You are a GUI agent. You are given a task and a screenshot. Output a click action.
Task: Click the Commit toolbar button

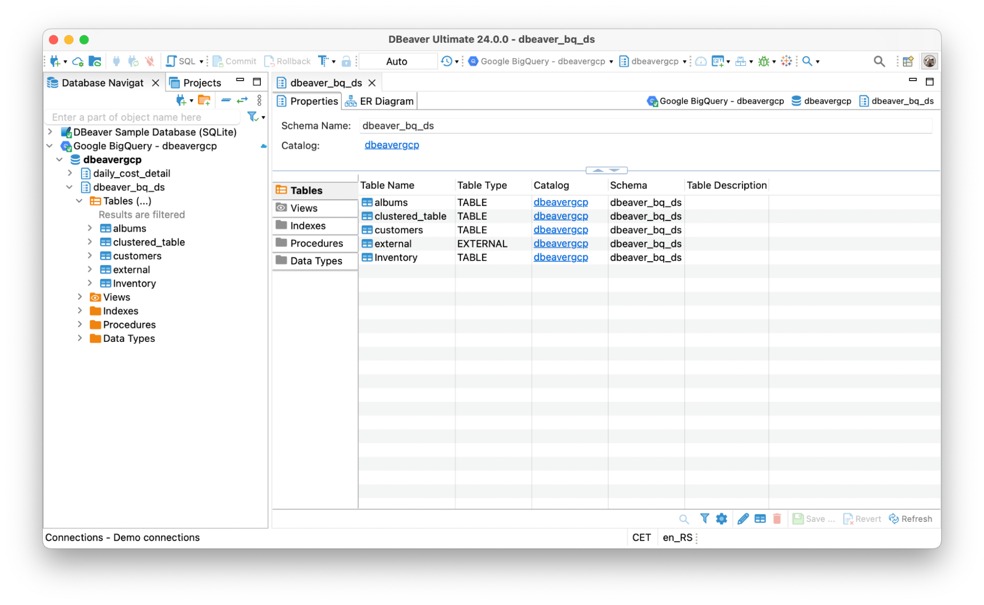point(234,61)
